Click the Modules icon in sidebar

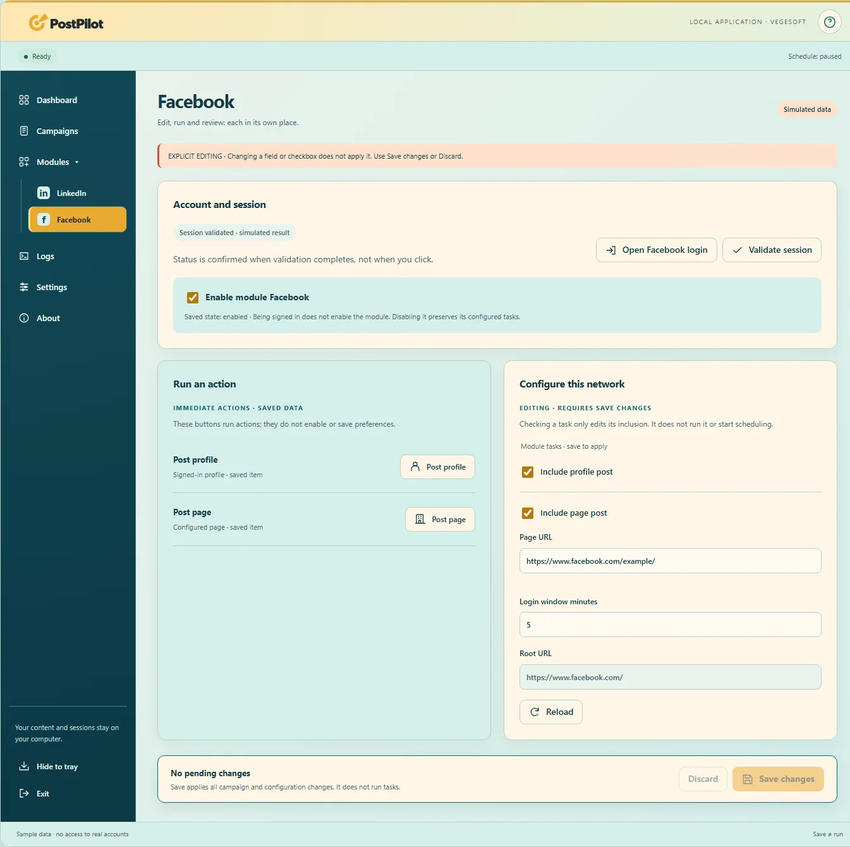pyautogui.click(x=24, y=162)
